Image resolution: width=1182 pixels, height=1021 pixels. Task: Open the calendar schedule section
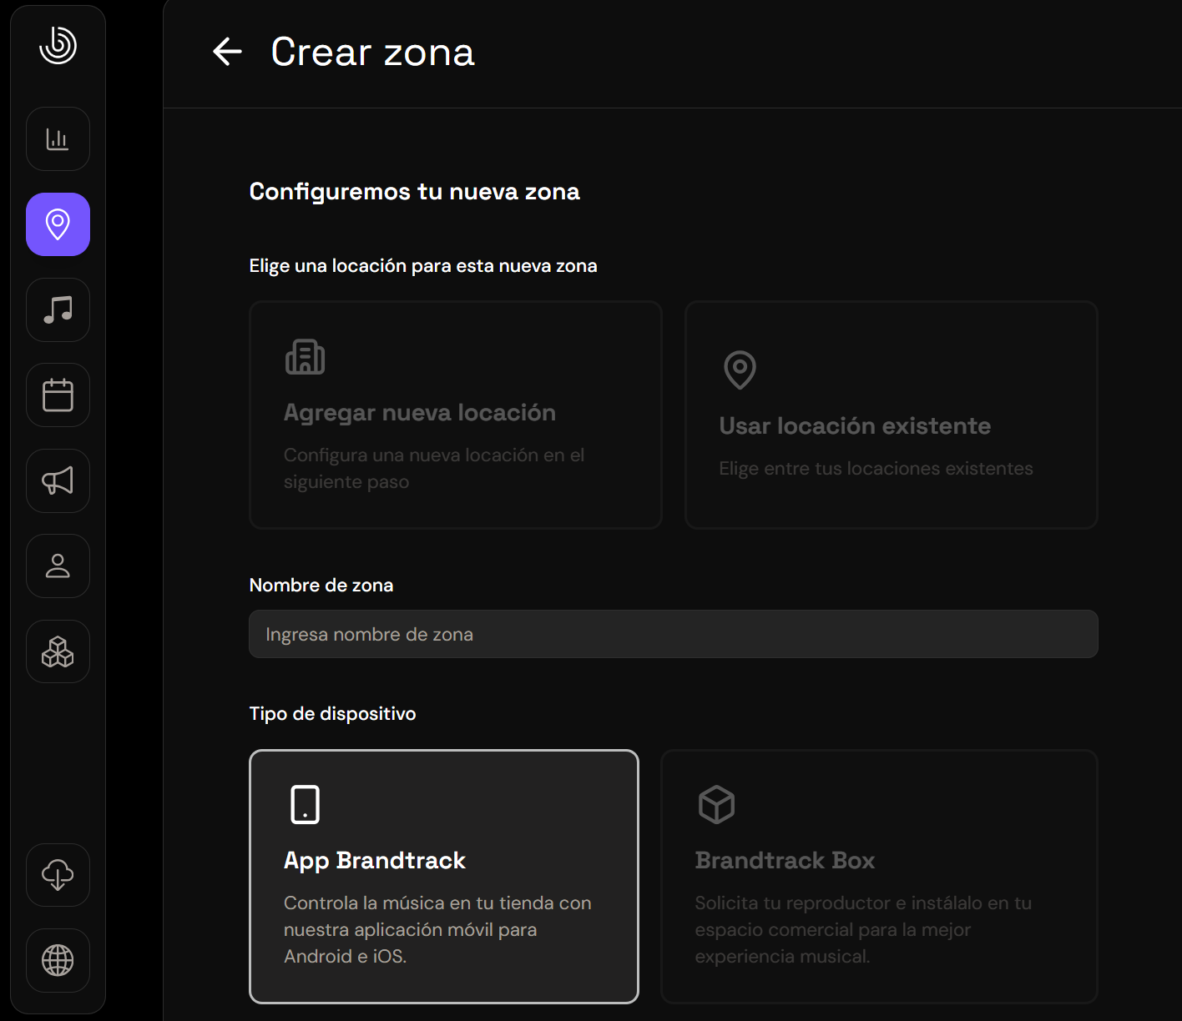coord(58,395)
